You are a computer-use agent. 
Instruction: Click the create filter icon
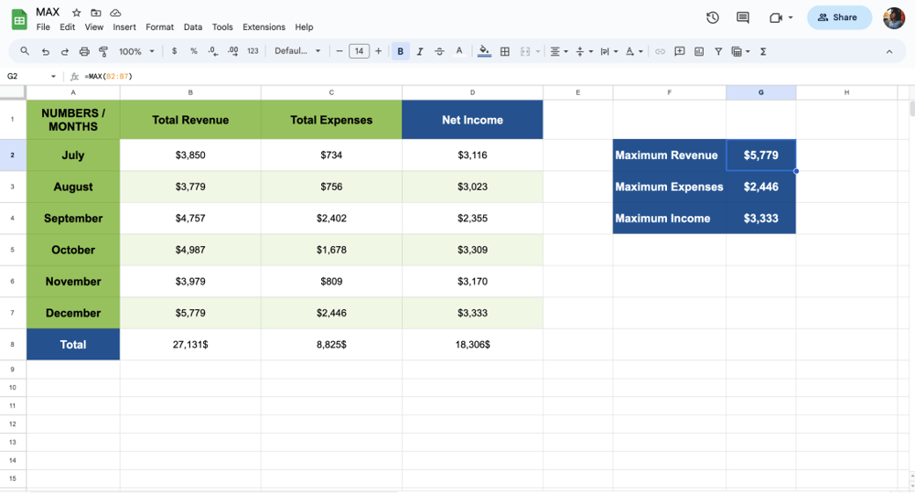click(718, 52)
